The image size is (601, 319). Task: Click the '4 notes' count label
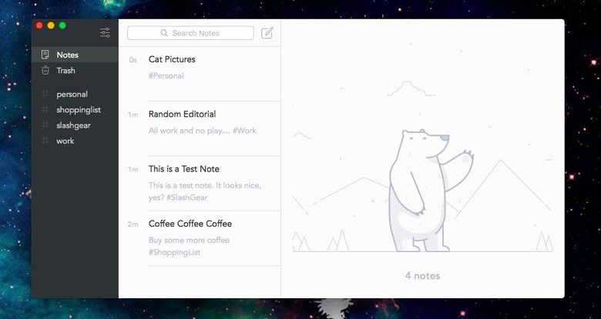tap(422, 276)
